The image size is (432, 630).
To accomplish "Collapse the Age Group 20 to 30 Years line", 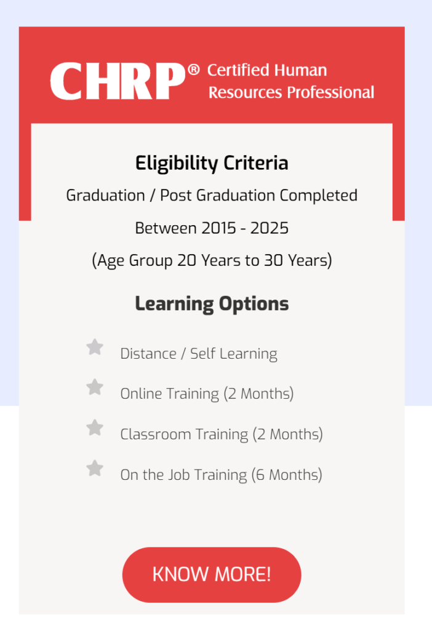I will (x=212, y=260).
